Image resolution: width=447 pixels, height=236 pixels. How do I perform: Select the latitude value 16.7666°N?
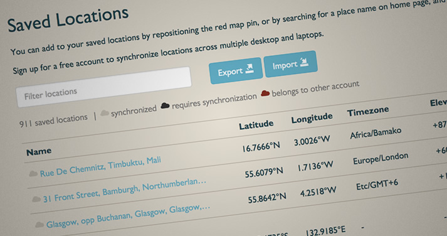tap(261, 147)
